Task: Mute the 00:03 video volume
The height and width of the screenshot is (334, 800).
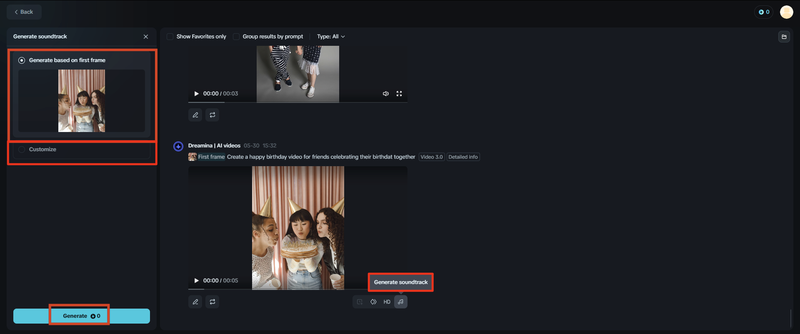Action: [386, 94]
